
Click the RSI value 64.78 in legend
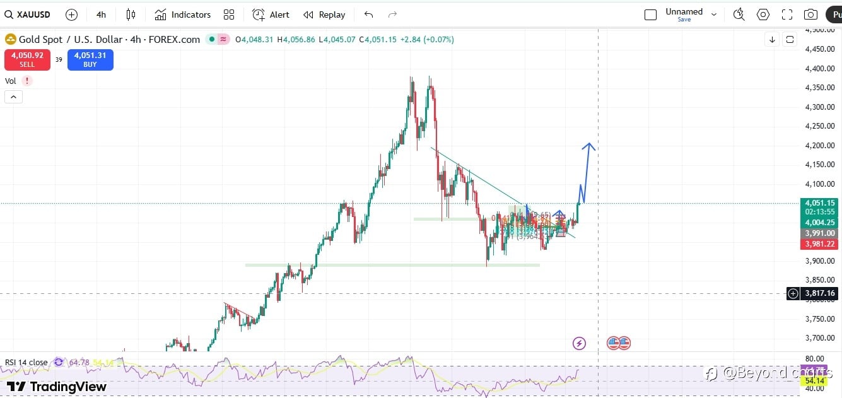tap(79, 362)
